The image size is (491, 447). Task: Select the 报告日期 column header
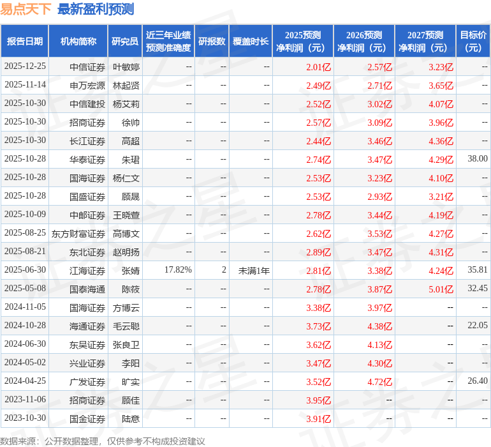(25, 42)
